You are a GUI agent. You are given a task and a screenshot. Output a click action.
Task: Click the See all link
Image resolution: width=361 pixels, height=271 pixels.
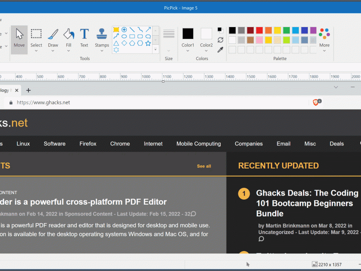204,166
